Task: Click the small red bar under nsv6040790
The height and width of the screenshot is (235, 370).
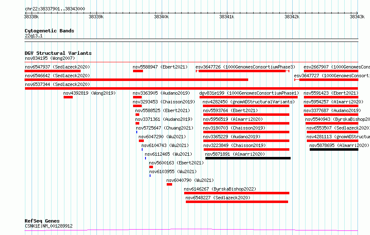Action: [170, 185]
